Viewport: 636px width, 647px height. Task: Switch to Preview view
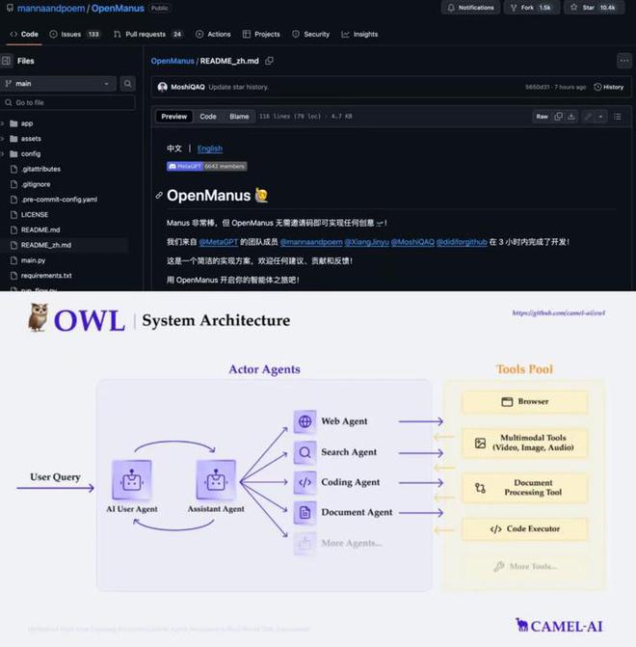point(174,117)
